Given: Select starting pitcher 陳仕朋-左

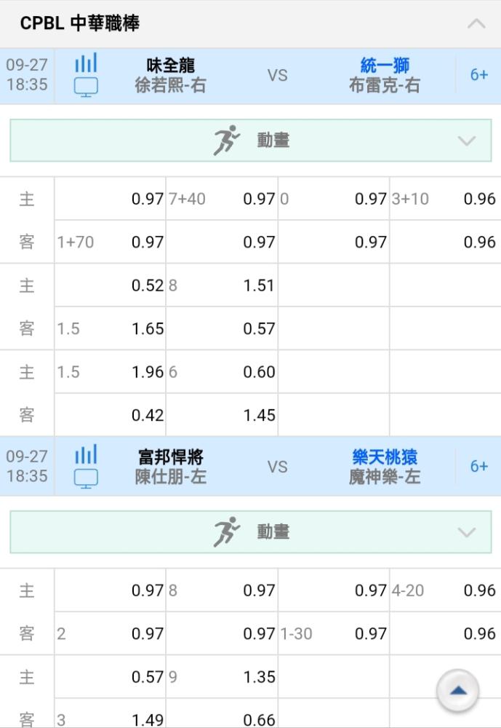Looking at the screenshot, I should point(170,477).
